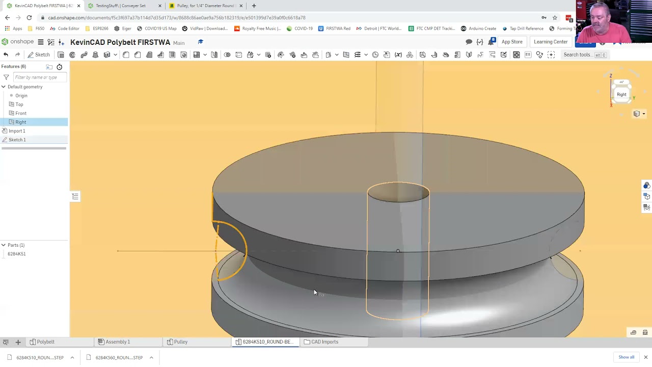Click the Right face of view cube
Image resolution: width=652 pixels, height=367 pixels.
pyautogui.click(x=621, y=94)
